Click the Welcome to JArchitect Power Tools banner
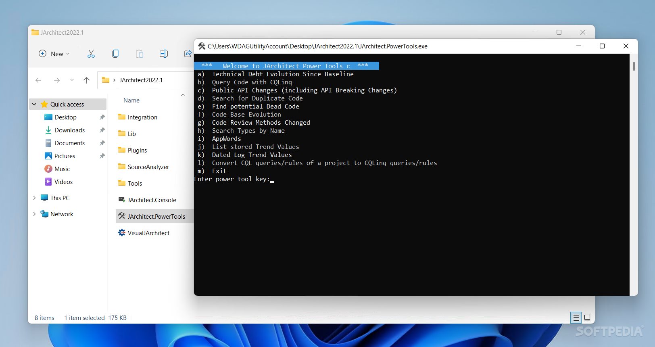 (x=286, y=66)
